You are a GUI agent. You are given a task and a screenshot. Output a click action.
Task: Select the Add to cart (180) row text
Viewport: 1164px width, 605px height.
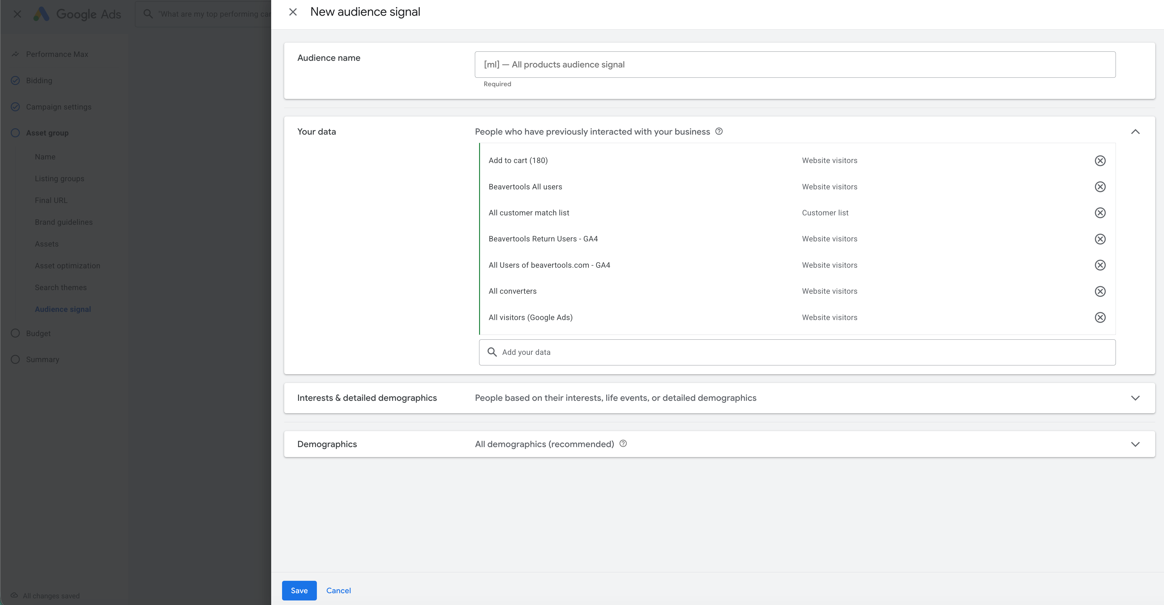point(518,160)
